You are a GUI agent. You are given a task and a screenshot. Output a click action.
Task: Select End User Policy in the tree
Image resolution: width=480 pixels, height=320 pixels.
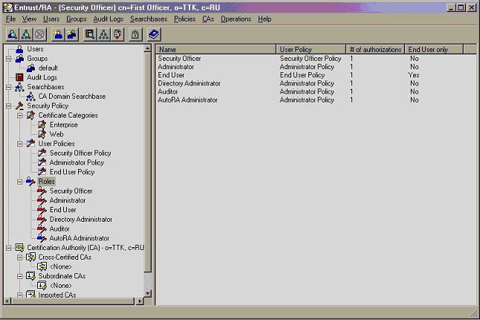click(x=72, y=172)
